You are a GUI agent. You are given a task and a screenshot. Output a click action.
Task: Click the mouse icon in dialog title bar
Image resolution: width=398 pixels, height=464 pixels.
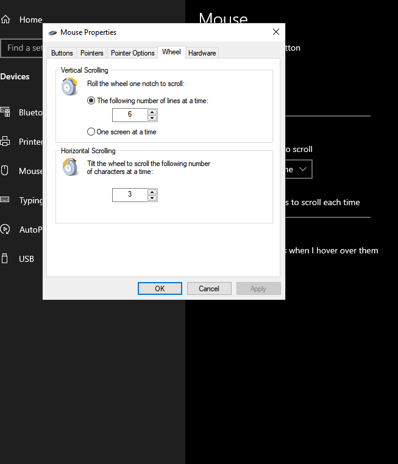pyautogui.click(x=52, y=32)
